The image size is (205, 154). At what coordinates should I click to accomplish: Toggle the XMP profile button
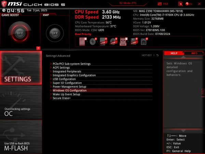[54, 33]
